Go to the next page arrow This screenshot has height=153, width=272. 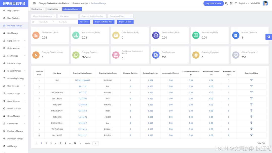(x=80, y=143)
